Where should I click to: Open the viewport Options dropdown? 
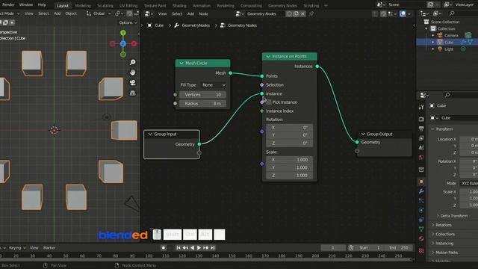click(128, 22)
